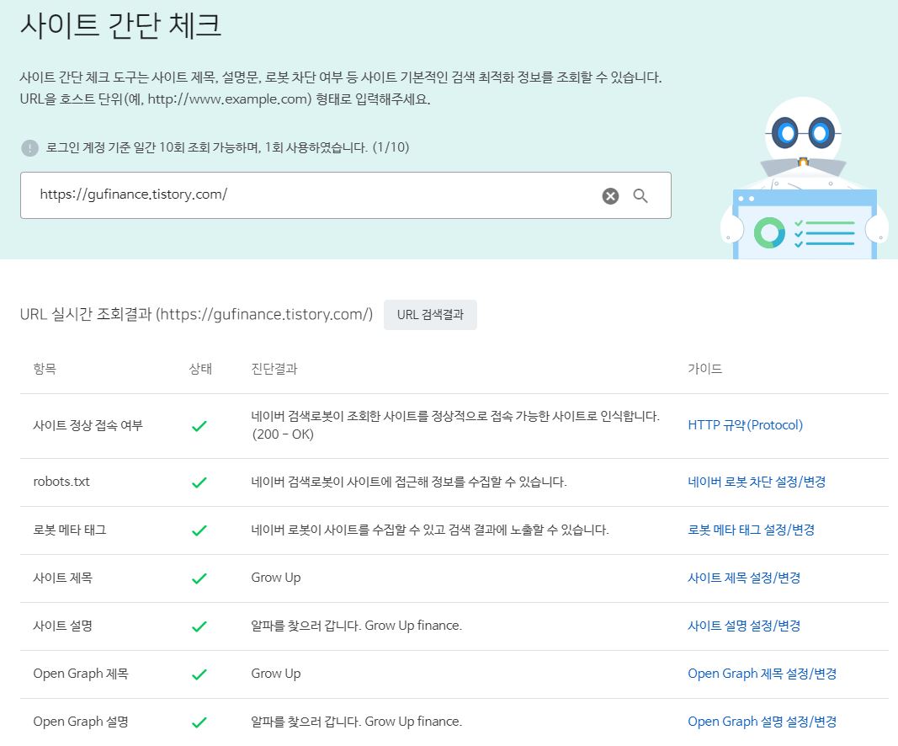Click the magnifier search icon
This screenshot has height=746, width=898.
coord(640,196)
